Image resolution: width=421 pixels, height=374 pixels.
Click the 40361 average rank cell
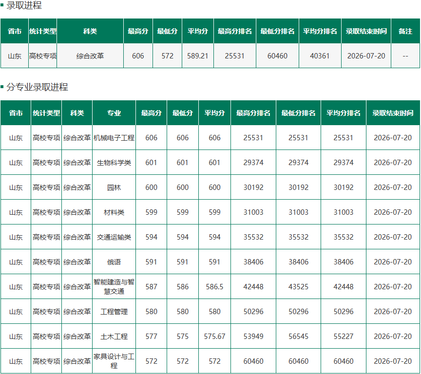(320, 56)
